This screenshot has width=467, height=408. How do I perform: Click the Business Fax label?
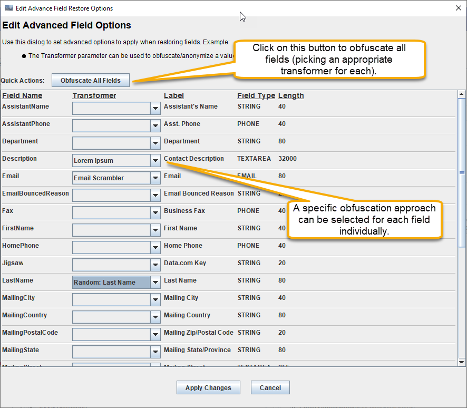184,210
